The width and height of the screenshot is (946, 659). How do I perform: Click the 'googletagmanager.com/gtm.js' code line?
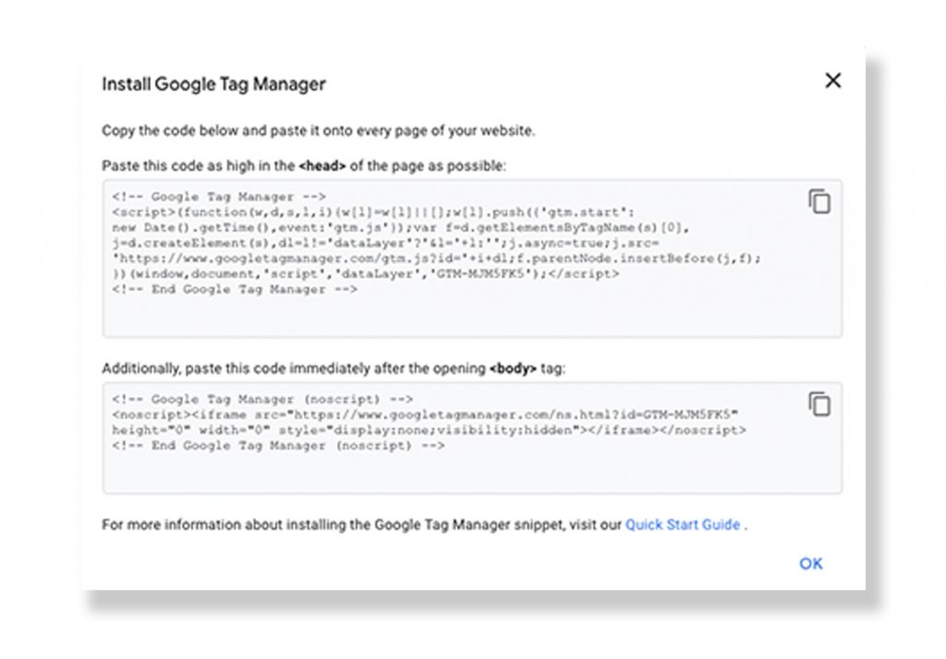(x=436, y=258)
